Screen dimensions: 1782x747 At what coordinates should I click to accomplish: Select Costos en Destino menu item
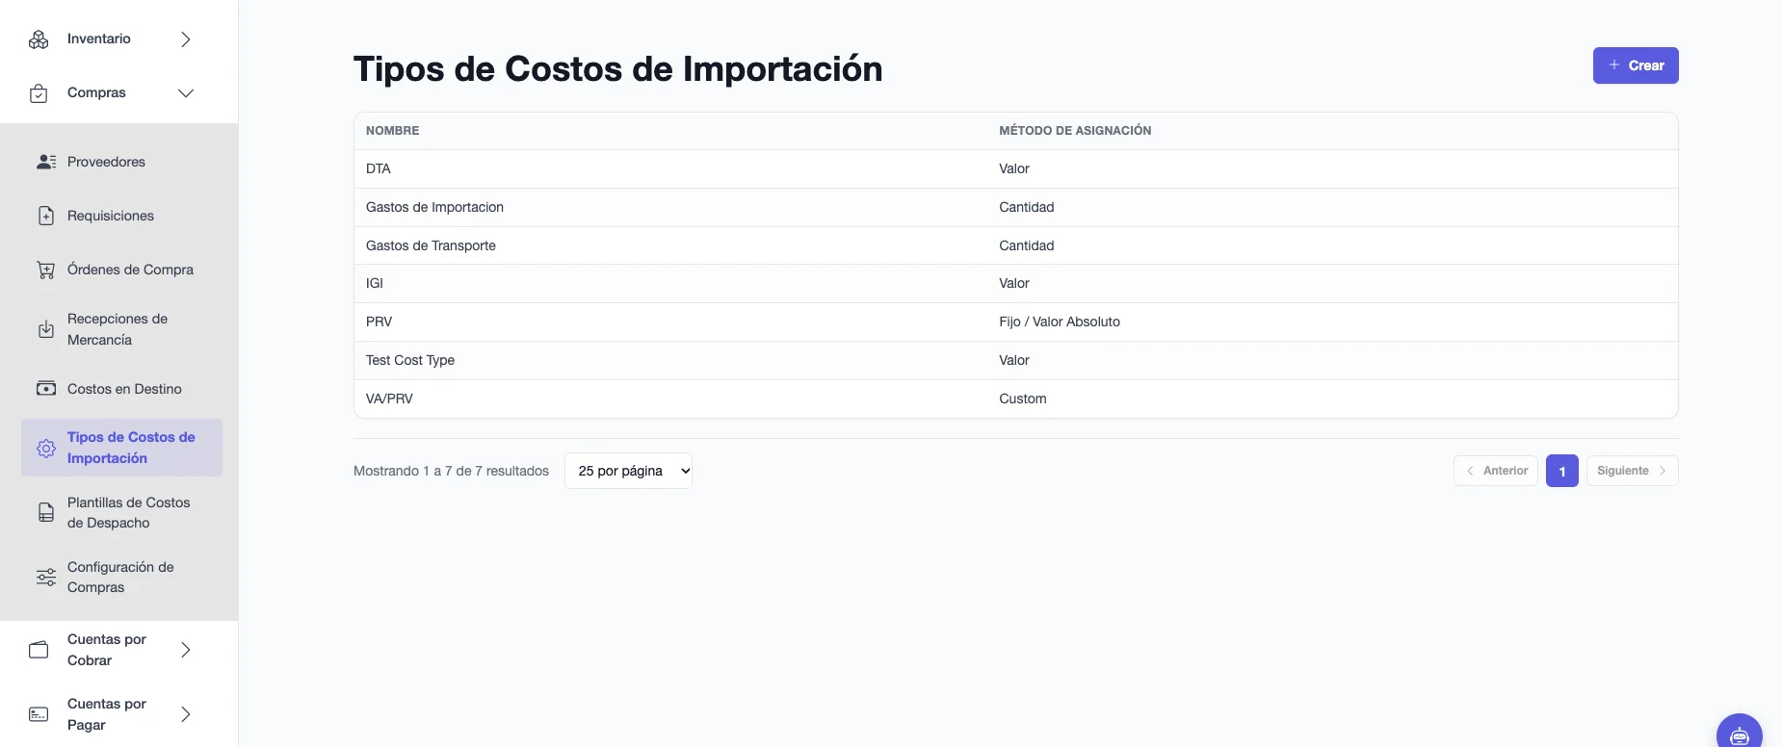(x=121, y=389)
